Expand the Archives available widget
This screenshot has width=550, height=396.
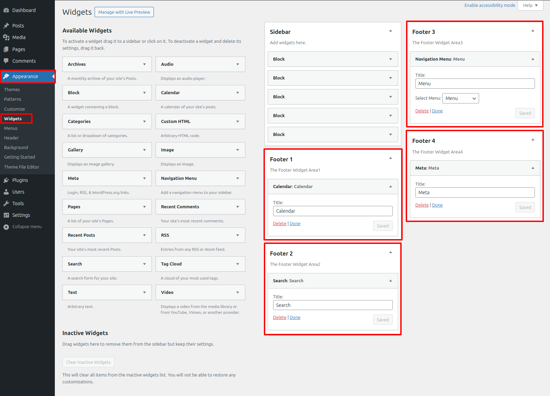point(144,64)
